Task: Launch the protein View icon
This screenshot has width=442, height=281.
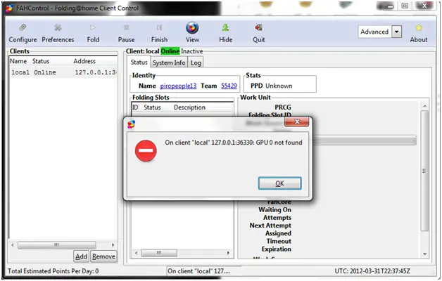Action: pos(192,27)
